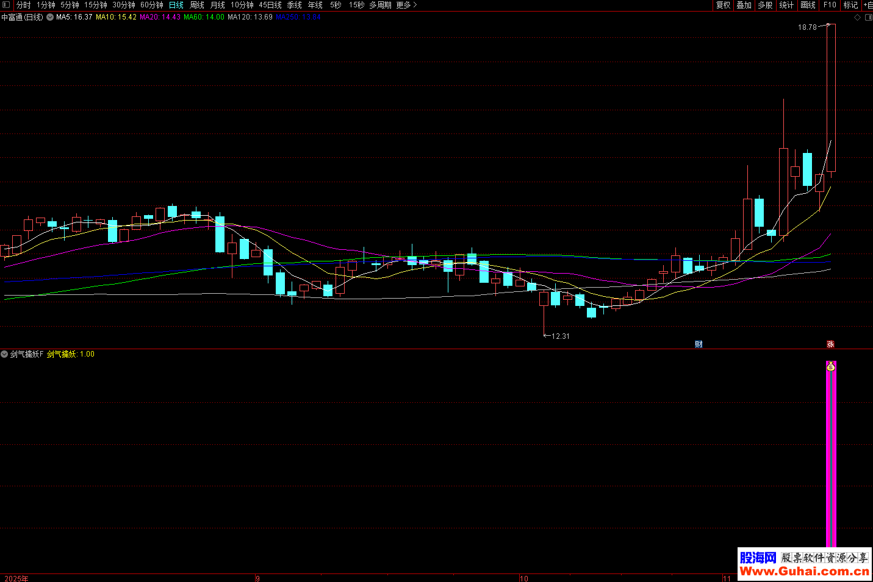Click the 叠加 overlay button
The height and width of the screenshot is (582, 873).
[744, 5]
